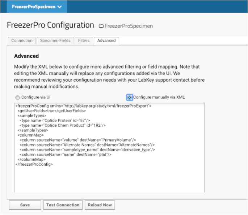The width and height of the screenshot is (248, 215).
Task: Click the Alternate Names column mapping line
Action: [x=87, y=145]
